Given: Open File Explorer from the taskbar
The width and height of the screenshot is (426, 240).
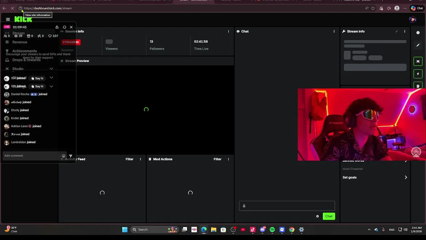Looking at the screenshot, I should click(x=214, y=229).
